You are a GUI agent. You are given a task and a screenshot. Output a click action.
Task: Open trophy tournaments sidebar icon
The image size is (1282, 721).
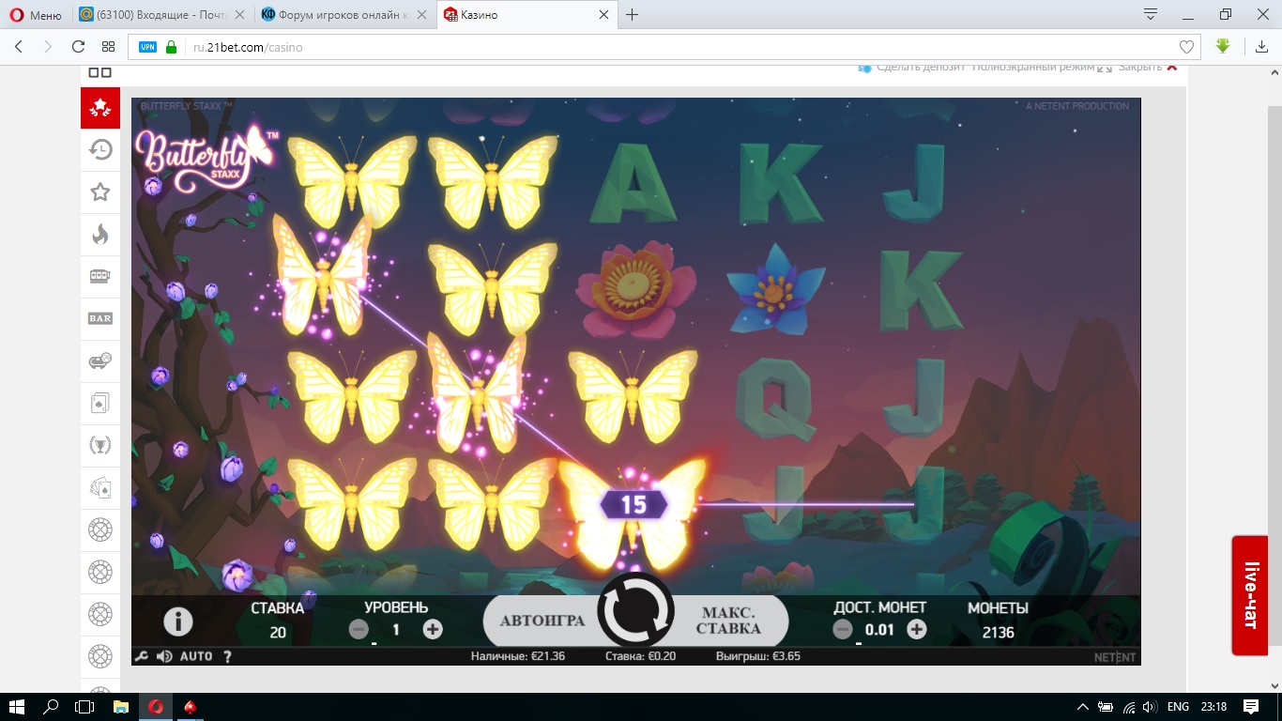[100, 446]
